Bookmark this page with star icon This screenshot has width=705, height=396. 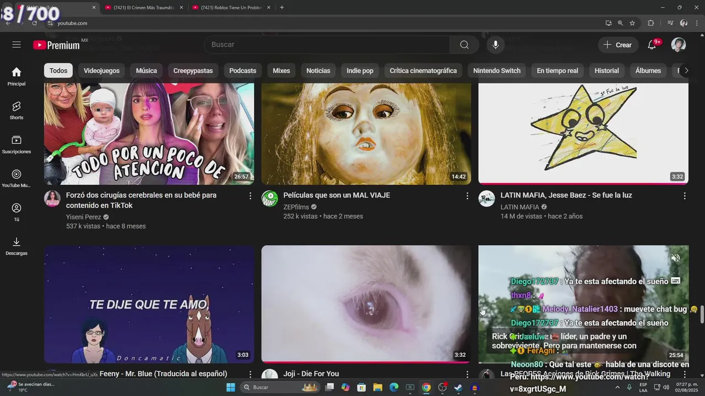pos(632,23)
